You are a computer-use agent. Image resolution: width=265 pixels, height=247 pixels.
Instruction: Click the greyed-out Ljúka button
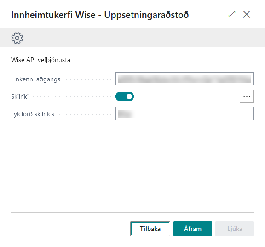(235, 229)
